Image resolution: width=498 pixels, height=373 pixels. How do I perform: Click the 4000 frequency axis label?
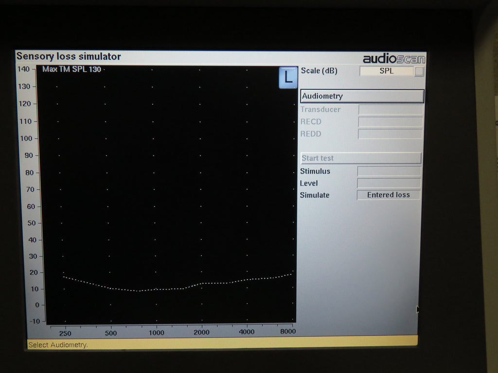tap(247, 332)
